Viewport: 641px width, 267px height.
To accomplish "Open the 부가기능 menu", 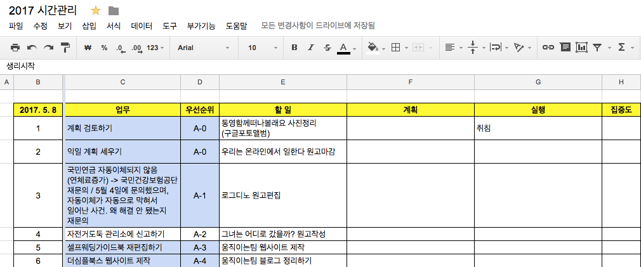I will 201,26.
